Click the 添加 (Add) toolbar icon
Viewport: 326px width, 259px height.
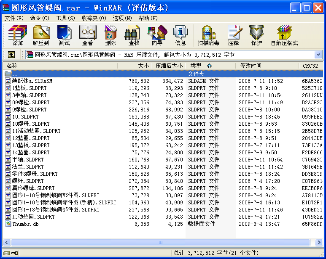(x=18, y=35)
